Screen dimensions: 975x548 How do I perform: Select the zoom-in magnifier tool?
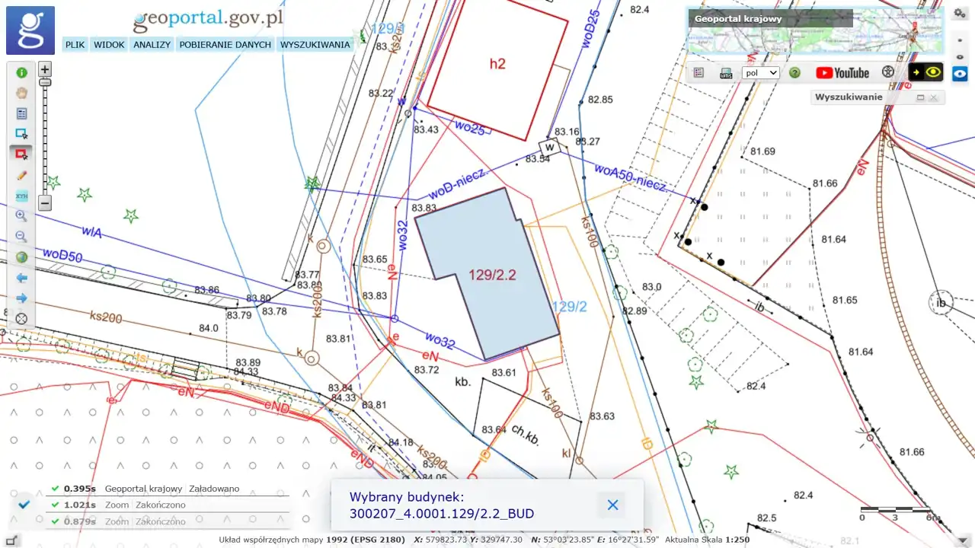(21, 216)
